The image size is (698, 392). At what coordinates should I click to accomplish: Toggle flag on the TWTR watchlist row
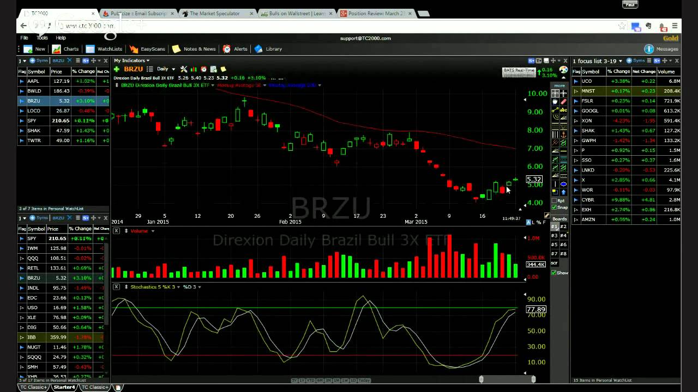[x=22, y=140]
